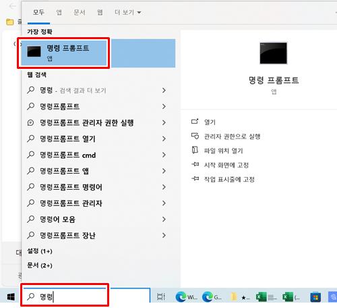Image resolution: width=337 pixels, height=308 pixels.
Task: Click search icon beside 명령어 모음
Action: click(30, 220)
